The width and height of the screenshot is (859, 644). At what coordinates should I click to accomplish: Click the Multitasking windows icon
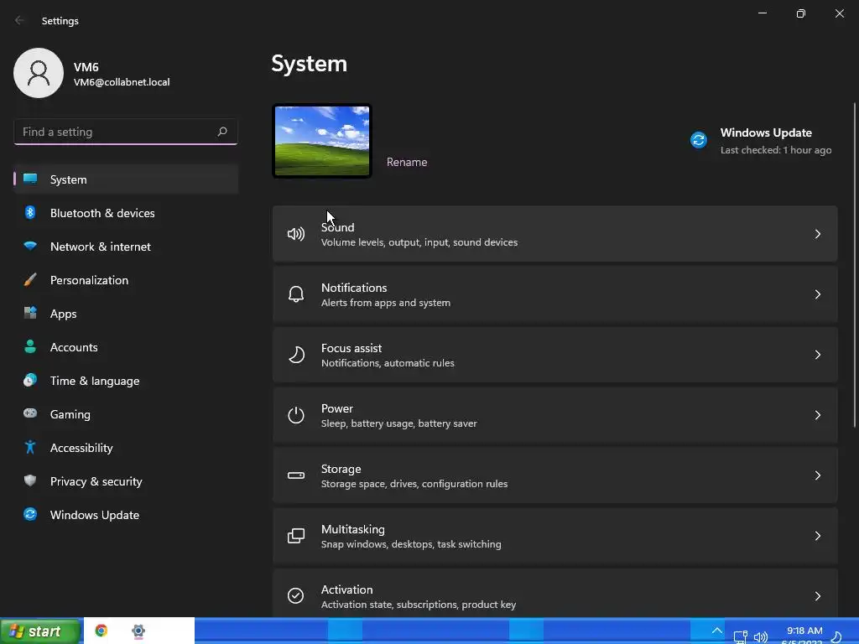296,536
